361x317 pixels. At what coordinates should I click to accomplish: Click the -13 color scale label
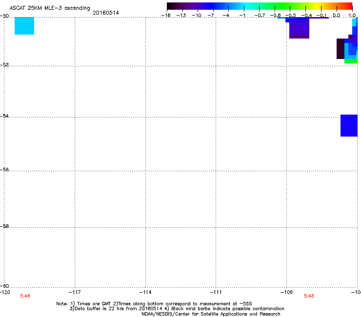coord(181,16)
